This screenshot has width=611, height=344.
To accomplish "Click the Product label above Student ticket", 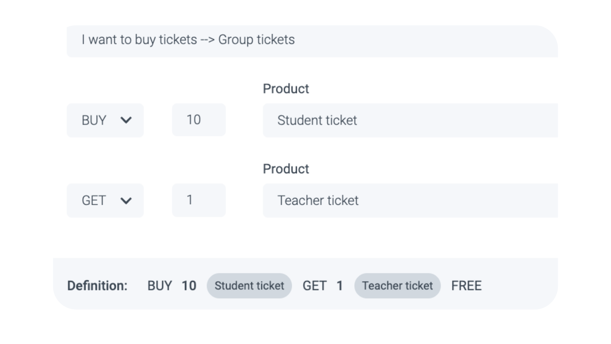I will (286, 89).
